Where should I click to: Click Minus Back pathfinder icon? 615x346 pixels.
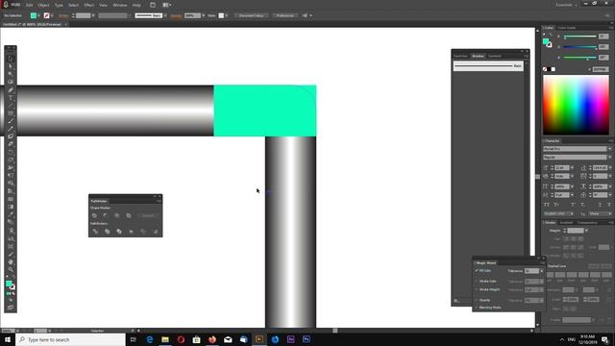(x=156, y=232)
